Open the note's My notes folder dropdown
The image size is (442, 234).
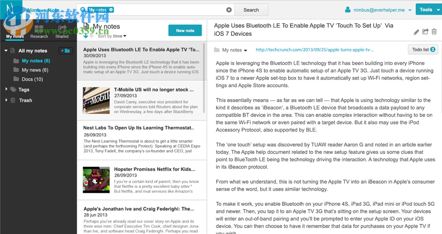tap(234, 50)
